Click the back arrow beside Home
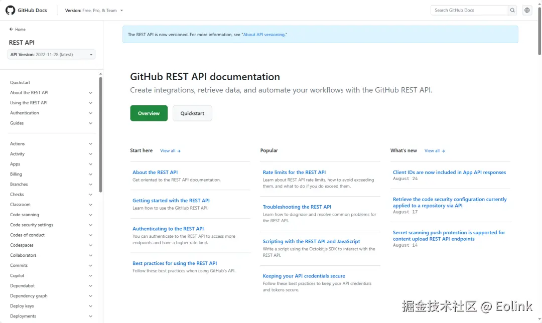The height and width of the screenshot is (323, 542). (x=12, y=29)
